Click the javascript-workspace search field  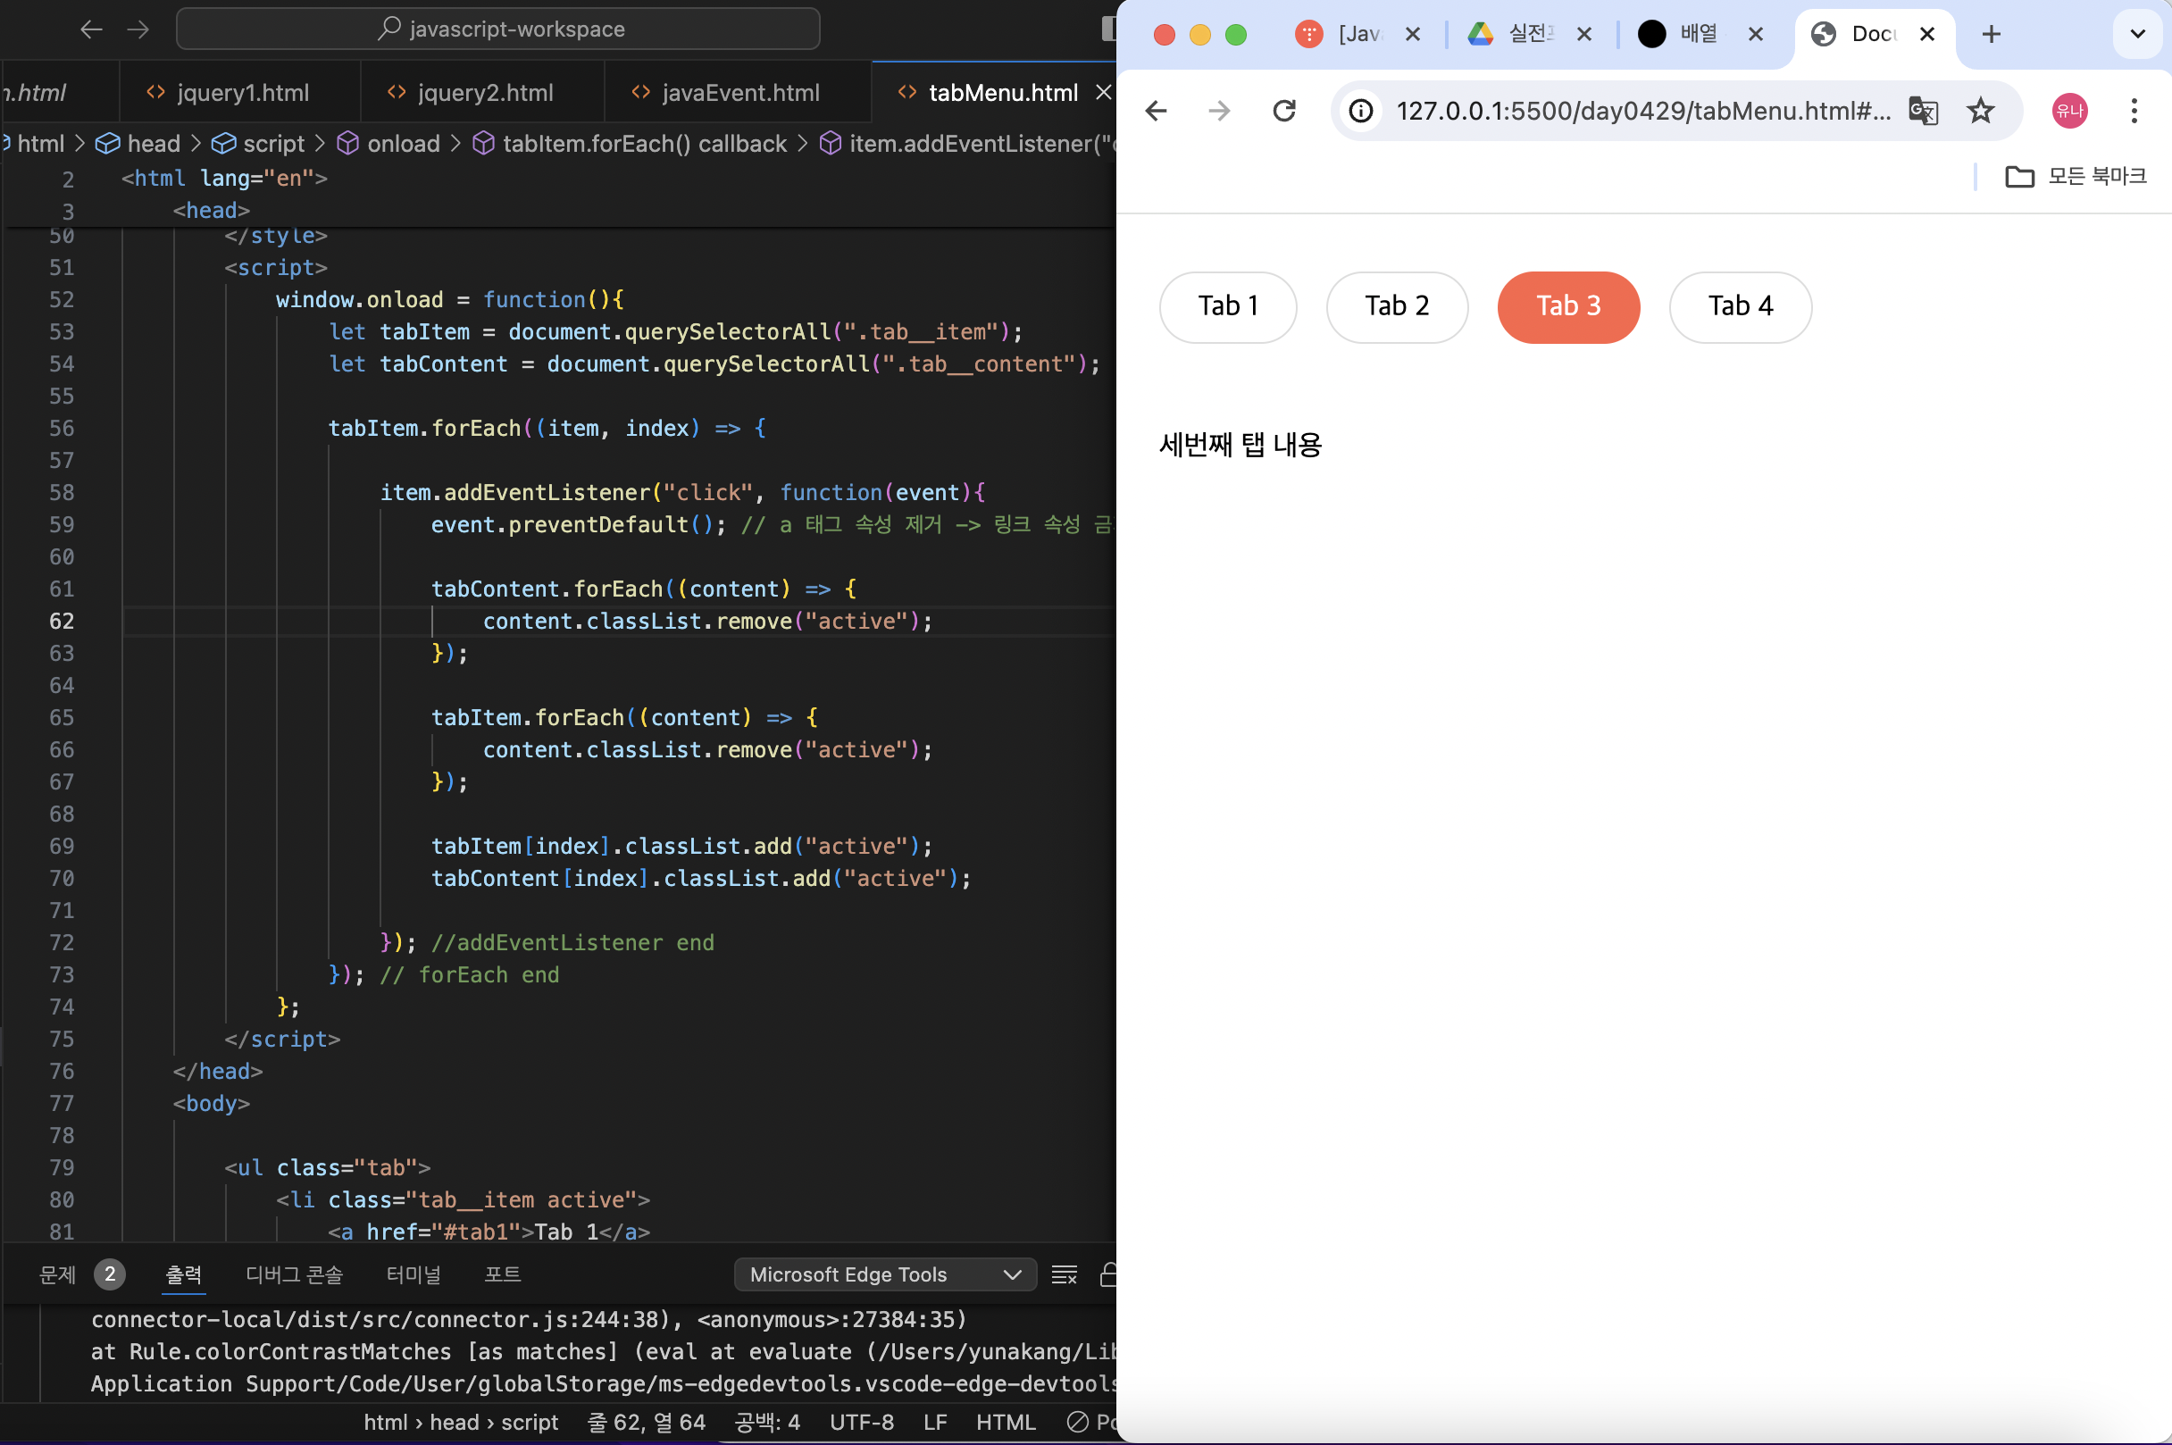pyautogui.click(x=498, y=29)
